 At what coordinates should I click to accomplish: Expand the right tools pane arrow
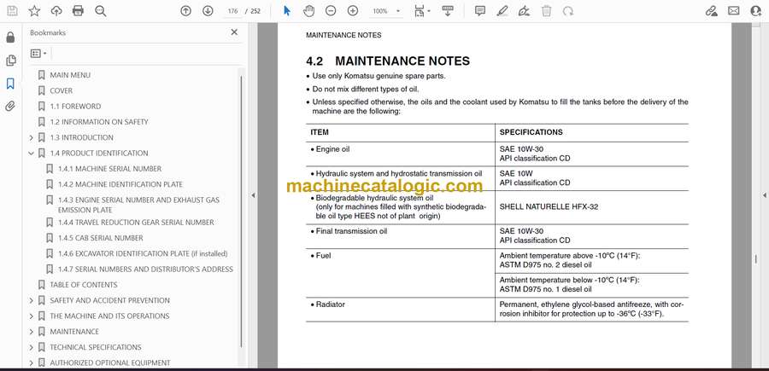point(765,195)
